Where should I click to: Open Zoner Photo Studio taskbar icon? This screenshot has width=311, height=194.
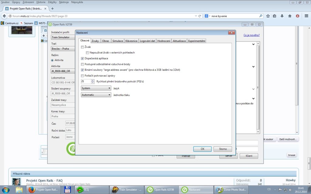pos(231,190)
